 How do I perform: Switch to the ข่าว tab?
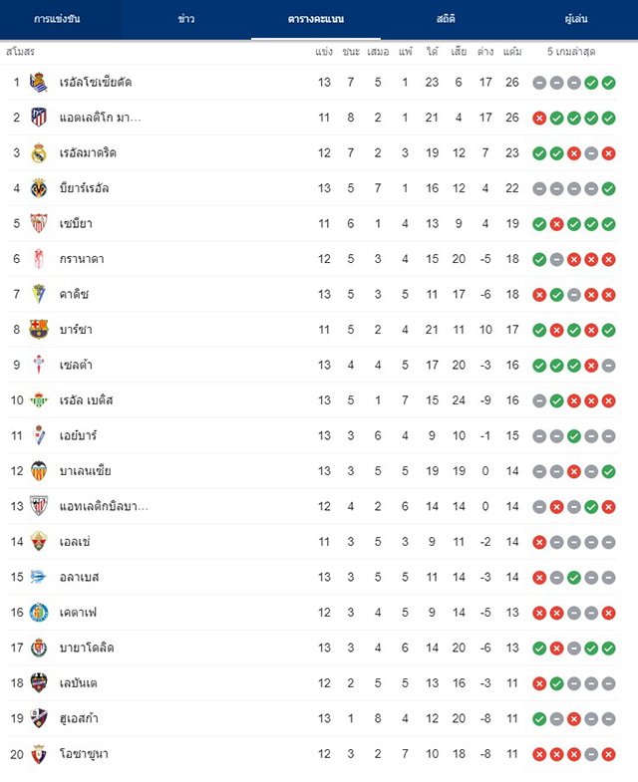point(186,19)
